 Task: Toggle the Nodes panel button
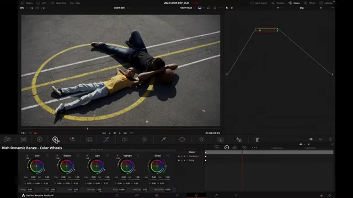pyautogui.click(x=294, y=3)
